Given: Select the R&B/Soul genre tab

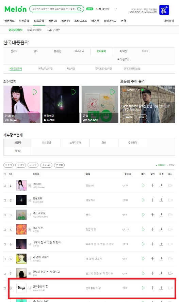Looking at the screenshot, I should 79,51.
